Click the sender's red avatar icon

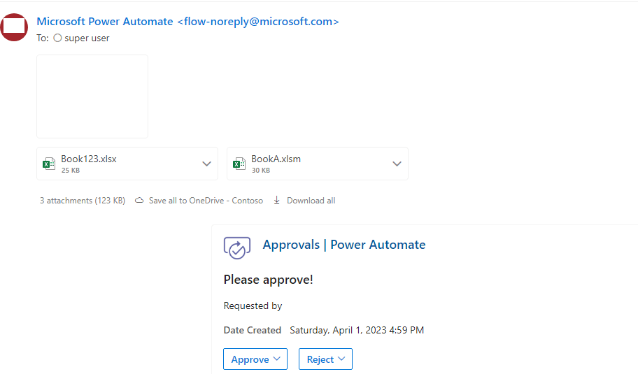point(14,27)
